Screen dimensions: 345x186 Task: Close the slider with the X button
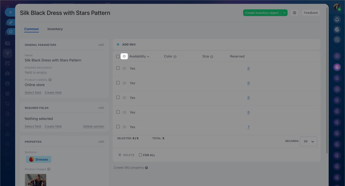click(11, 12)
